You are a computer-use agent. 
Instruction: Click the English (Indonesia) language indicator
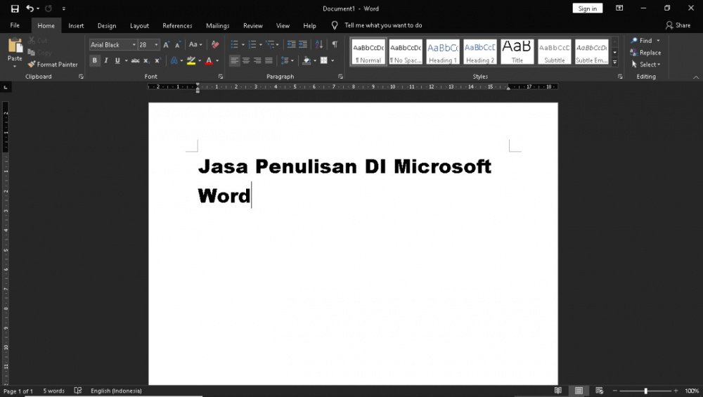[x=116, y=391]
